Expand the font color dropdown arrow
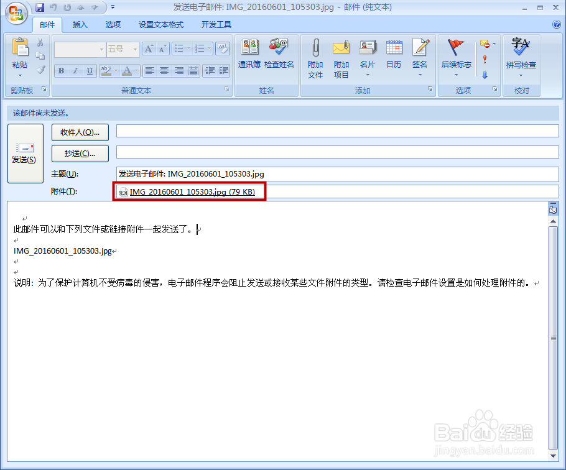 click(137, 71)
